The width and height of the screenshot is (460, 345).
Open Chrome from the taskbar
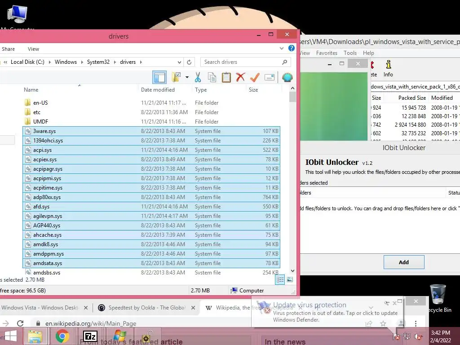(62, 336)
